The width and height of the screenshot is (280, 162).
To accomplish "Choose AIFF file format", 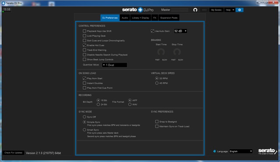I will [130, 100].
